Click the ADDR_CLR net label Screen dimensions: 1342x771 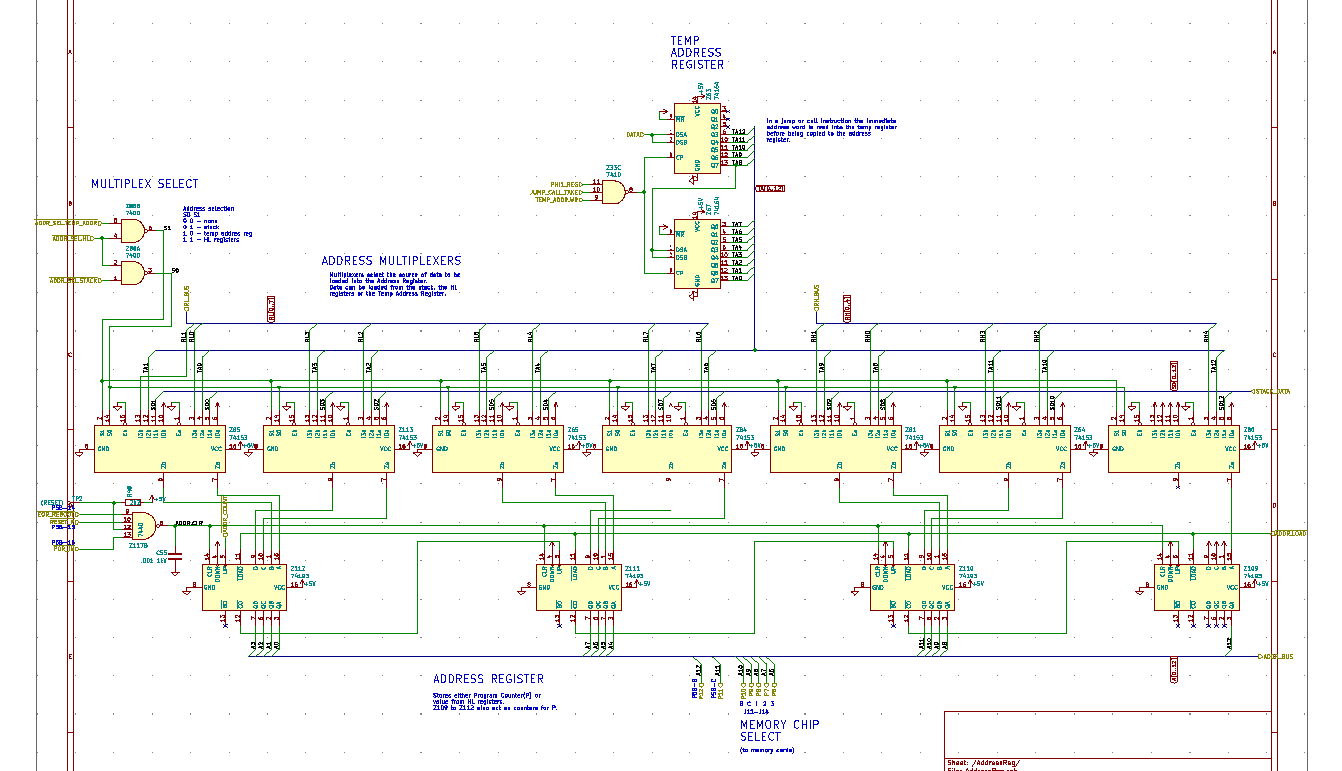[x=189, y=523]
